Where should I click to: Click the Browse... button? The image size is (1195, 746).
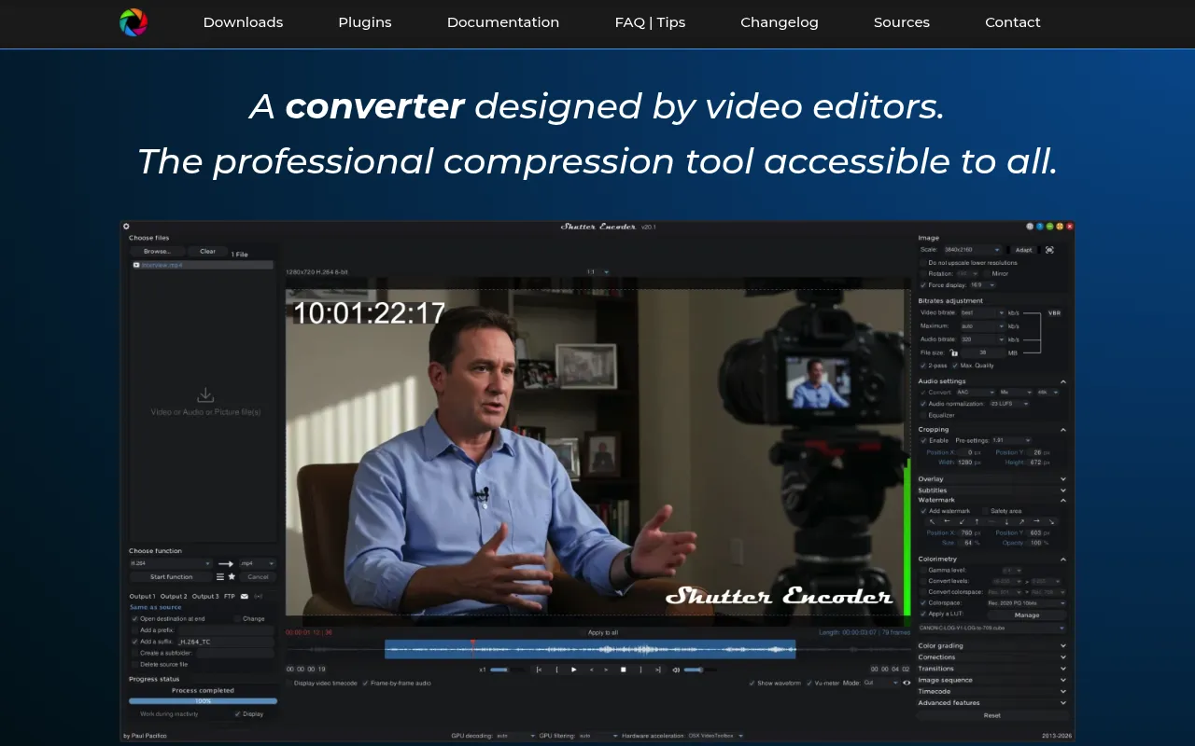coord(158,251)
